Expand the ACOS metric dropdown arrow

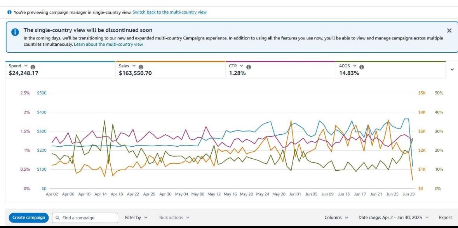coord(355,66)
